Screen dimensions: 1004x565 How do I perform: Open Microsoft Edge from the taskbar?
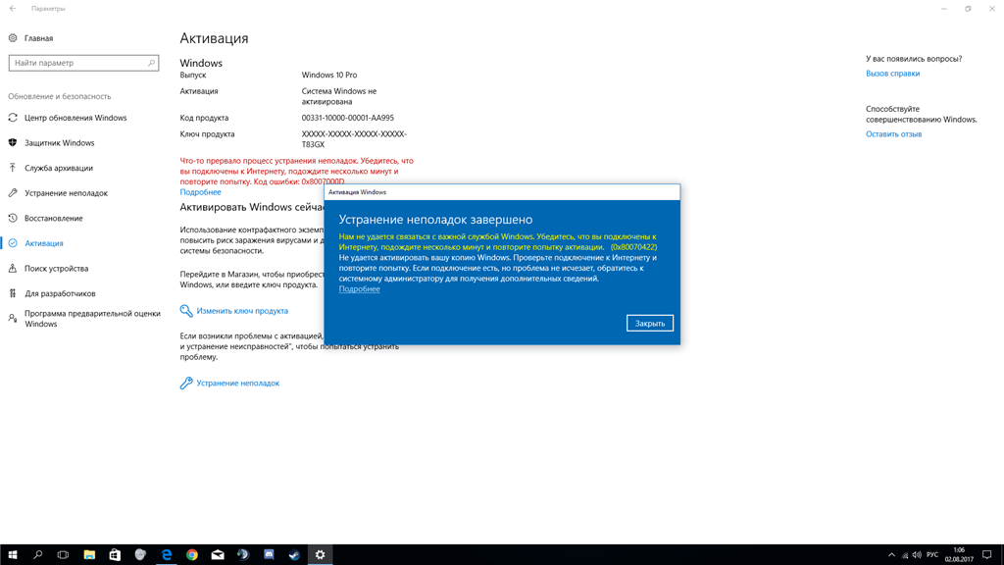click(x=167, y=555)
